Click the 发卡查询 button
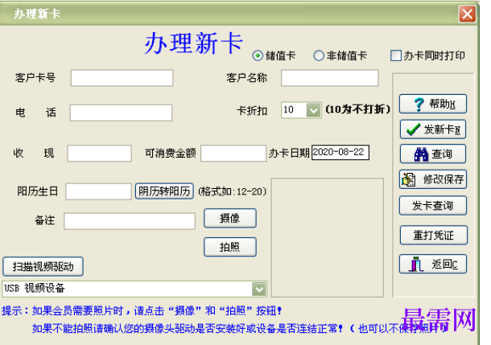 coord(433,206)
